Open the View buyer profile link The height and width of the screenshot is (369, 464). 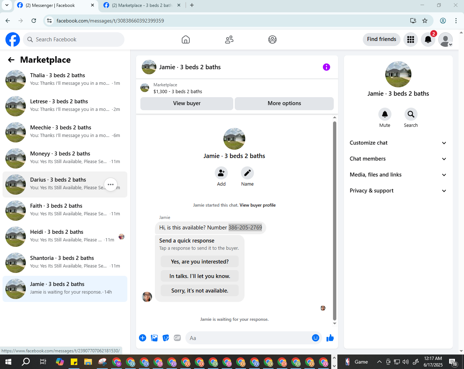[x=258, y=205]
